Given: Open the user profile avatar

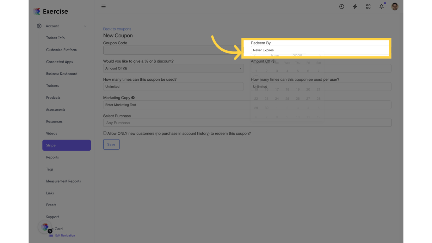Looking at the screenshot, I should click(x=395, y=6).
